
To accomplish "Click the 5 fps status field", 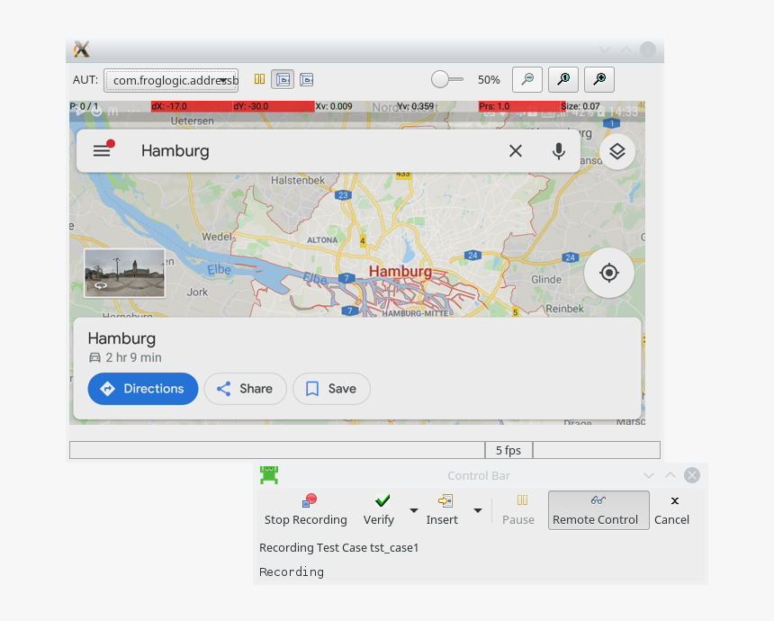I will click(508, 450).
